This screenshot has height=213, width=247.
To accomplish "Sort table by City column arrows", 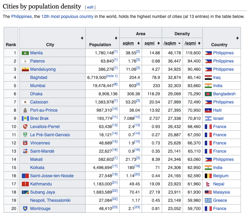I will pos(82,38).
